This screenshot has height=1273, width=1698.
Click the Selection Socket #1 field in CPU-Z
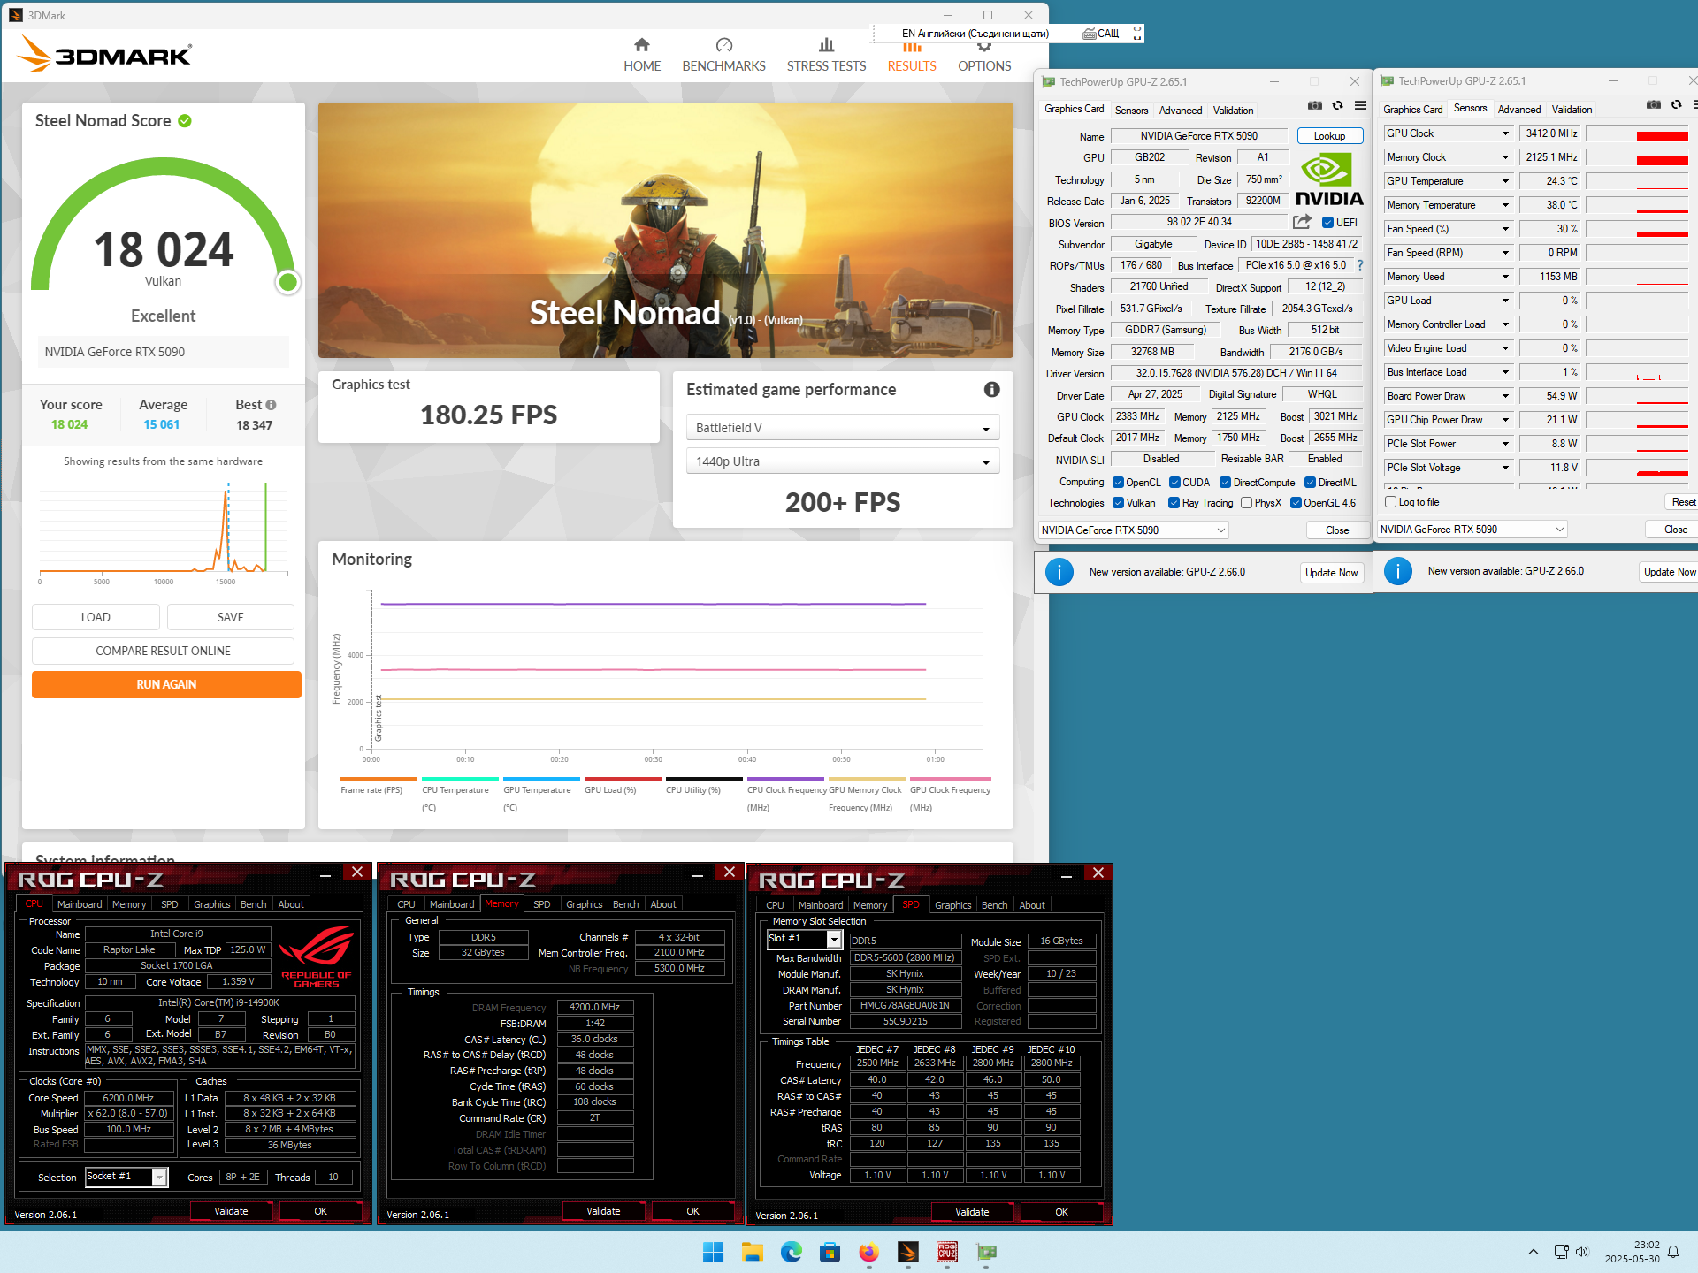(126, 1177)
